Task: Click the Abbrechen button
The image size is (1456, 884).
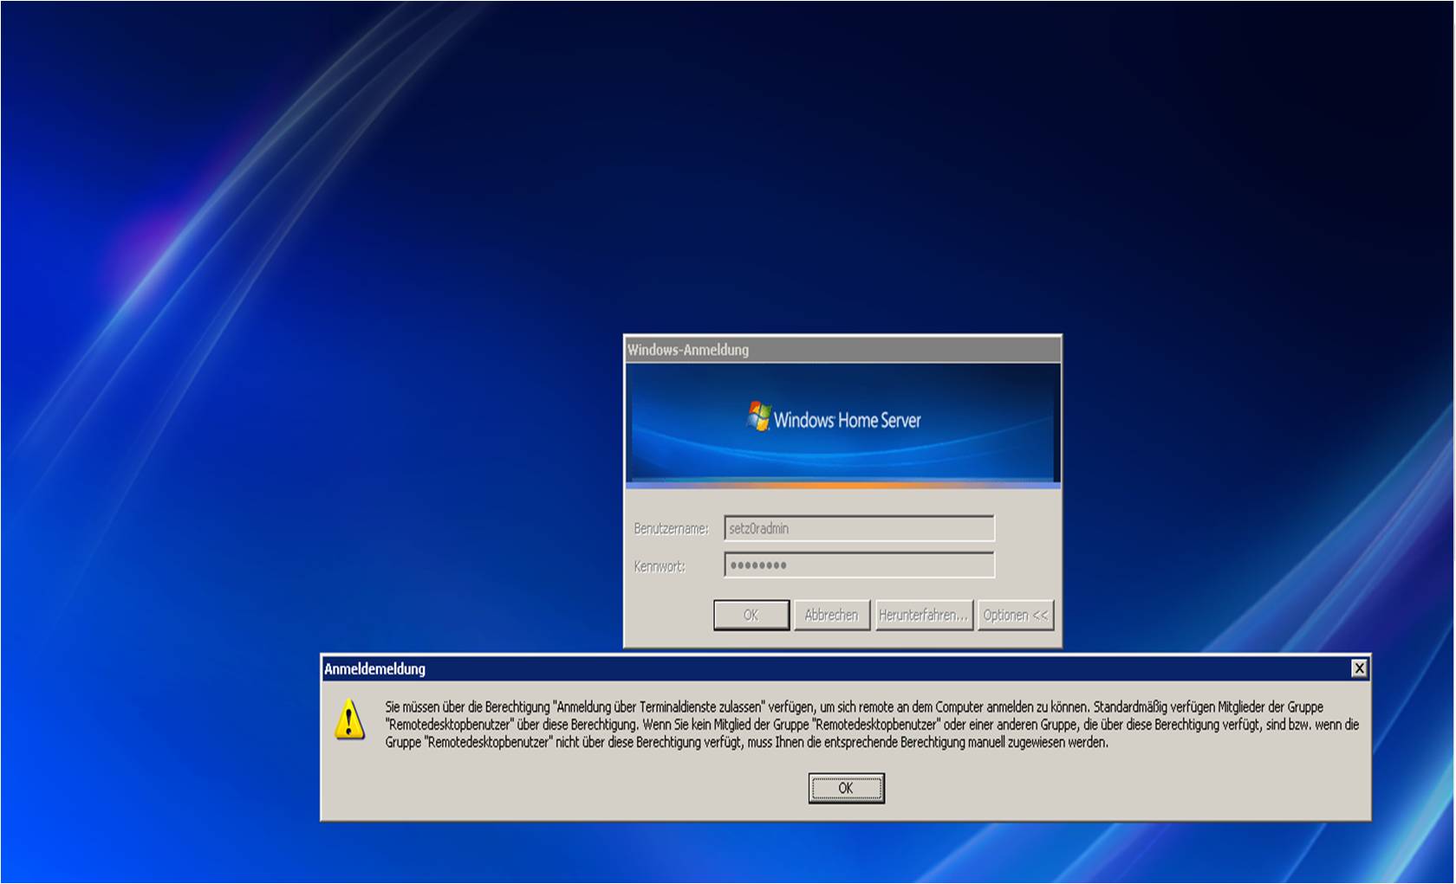Action: (x=831, y=615)
